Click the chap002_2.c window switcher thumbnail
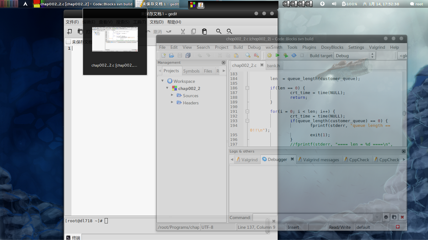Viewport: 428px width, 240px height. (x=115, y=39)
